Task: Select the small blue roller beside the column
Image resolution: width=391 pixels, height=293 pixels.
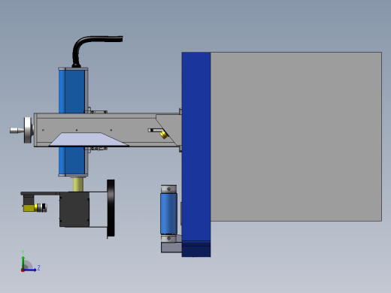Action: [x=168, y=213]
